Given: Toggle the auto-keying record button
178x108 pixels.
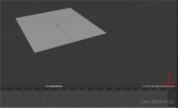Looking at the screenshot, I should tap(47, 86).
